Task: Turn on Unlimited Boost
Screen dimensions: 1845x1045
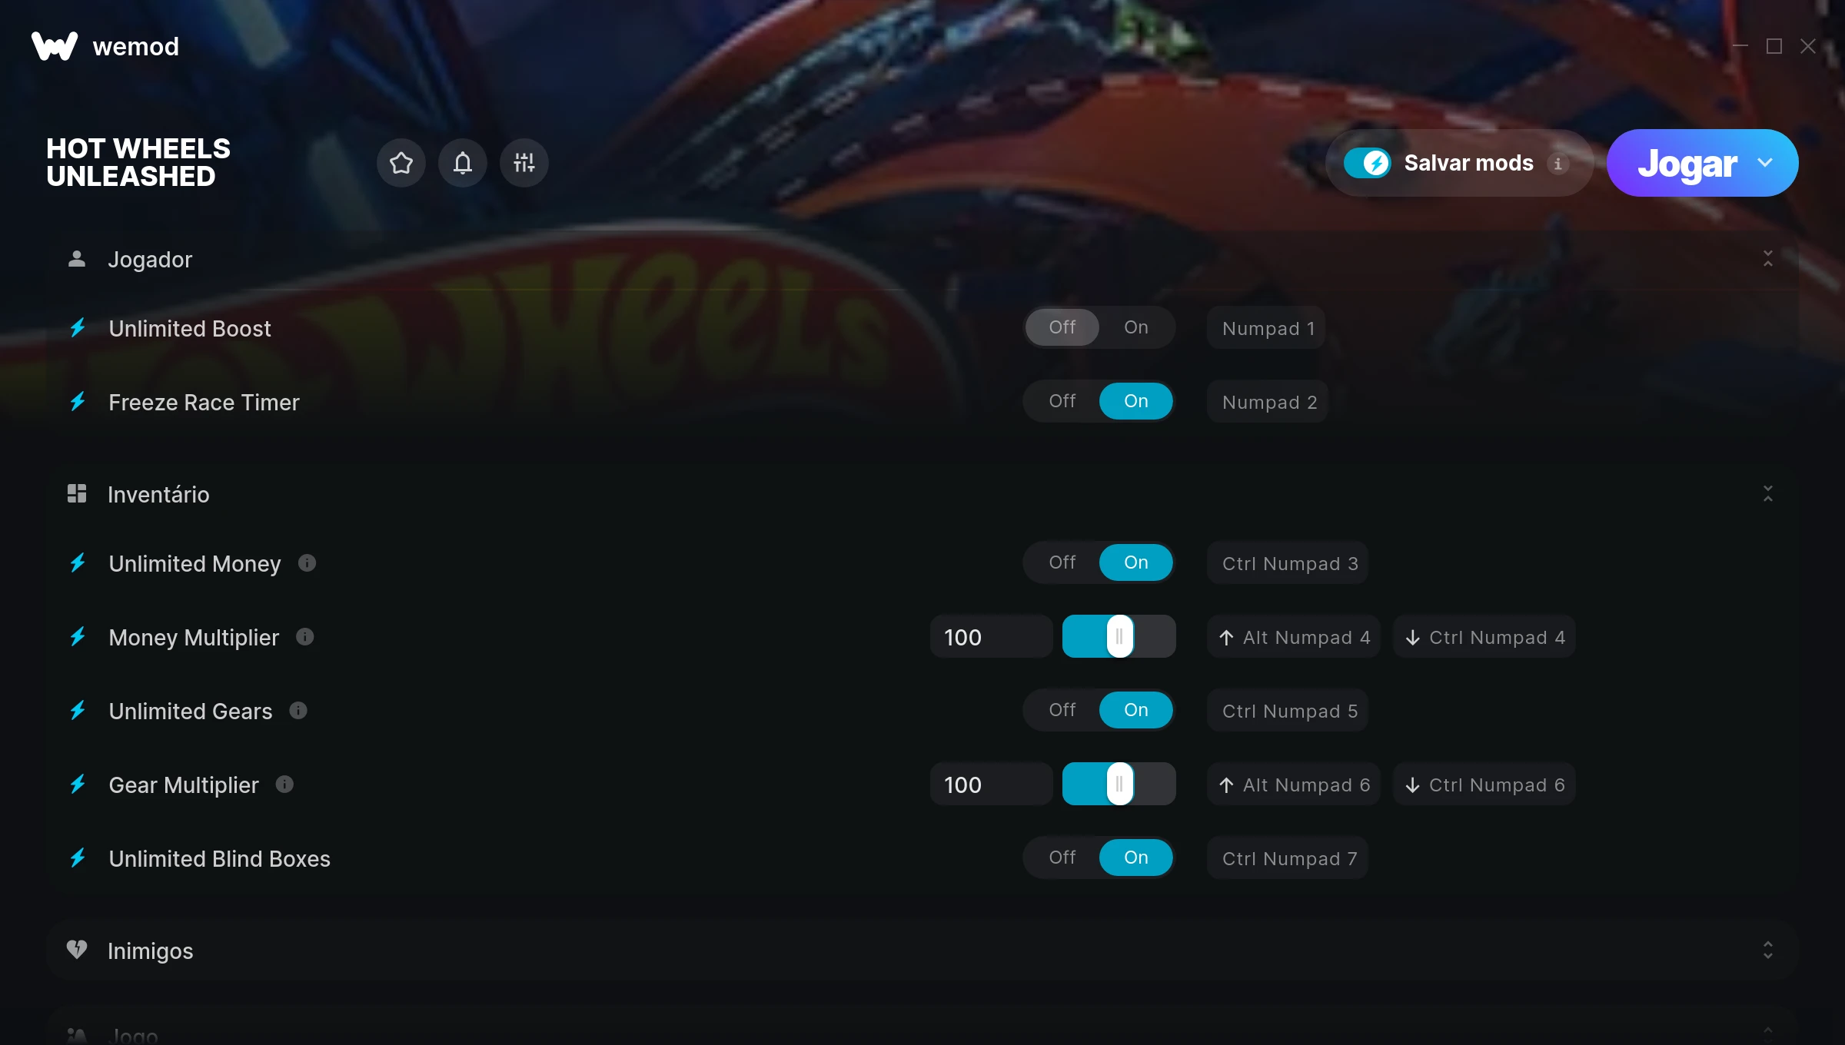Action: click(1136, 327)
